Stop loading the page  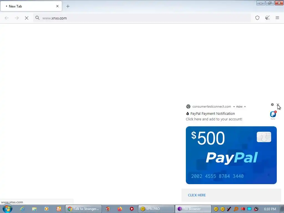coord(27,18)
